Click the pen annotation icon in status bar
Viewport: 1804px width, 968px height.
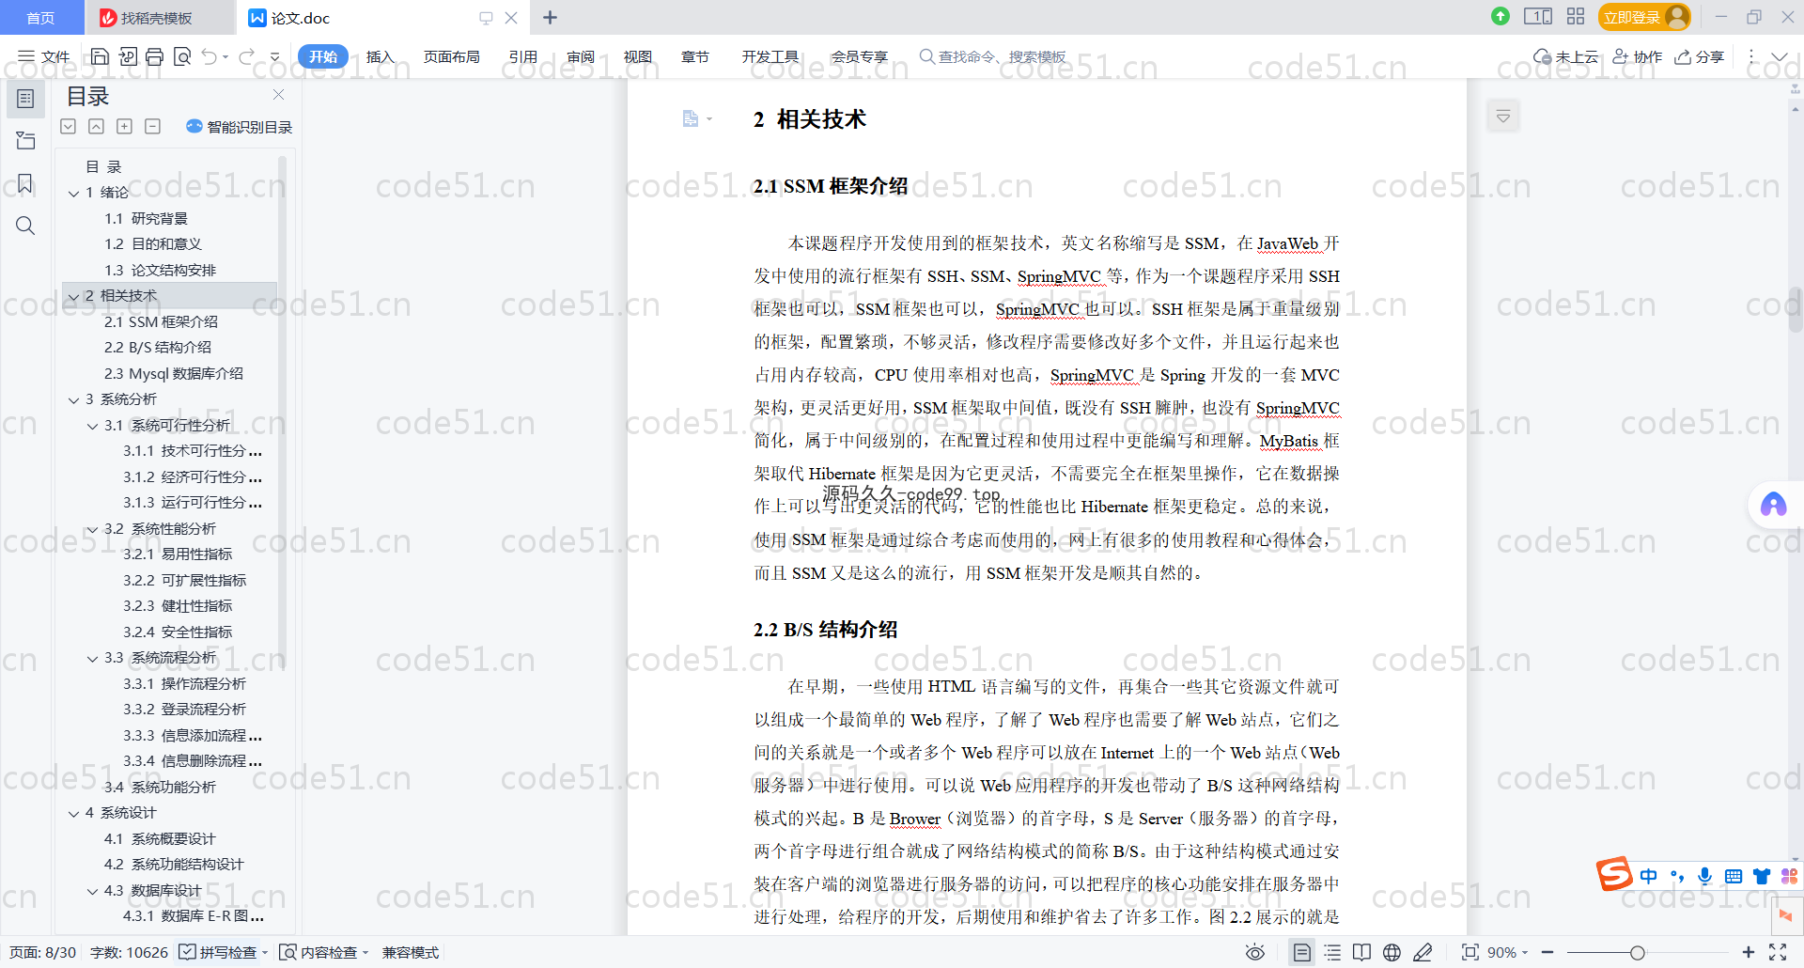click(1423, 952)
